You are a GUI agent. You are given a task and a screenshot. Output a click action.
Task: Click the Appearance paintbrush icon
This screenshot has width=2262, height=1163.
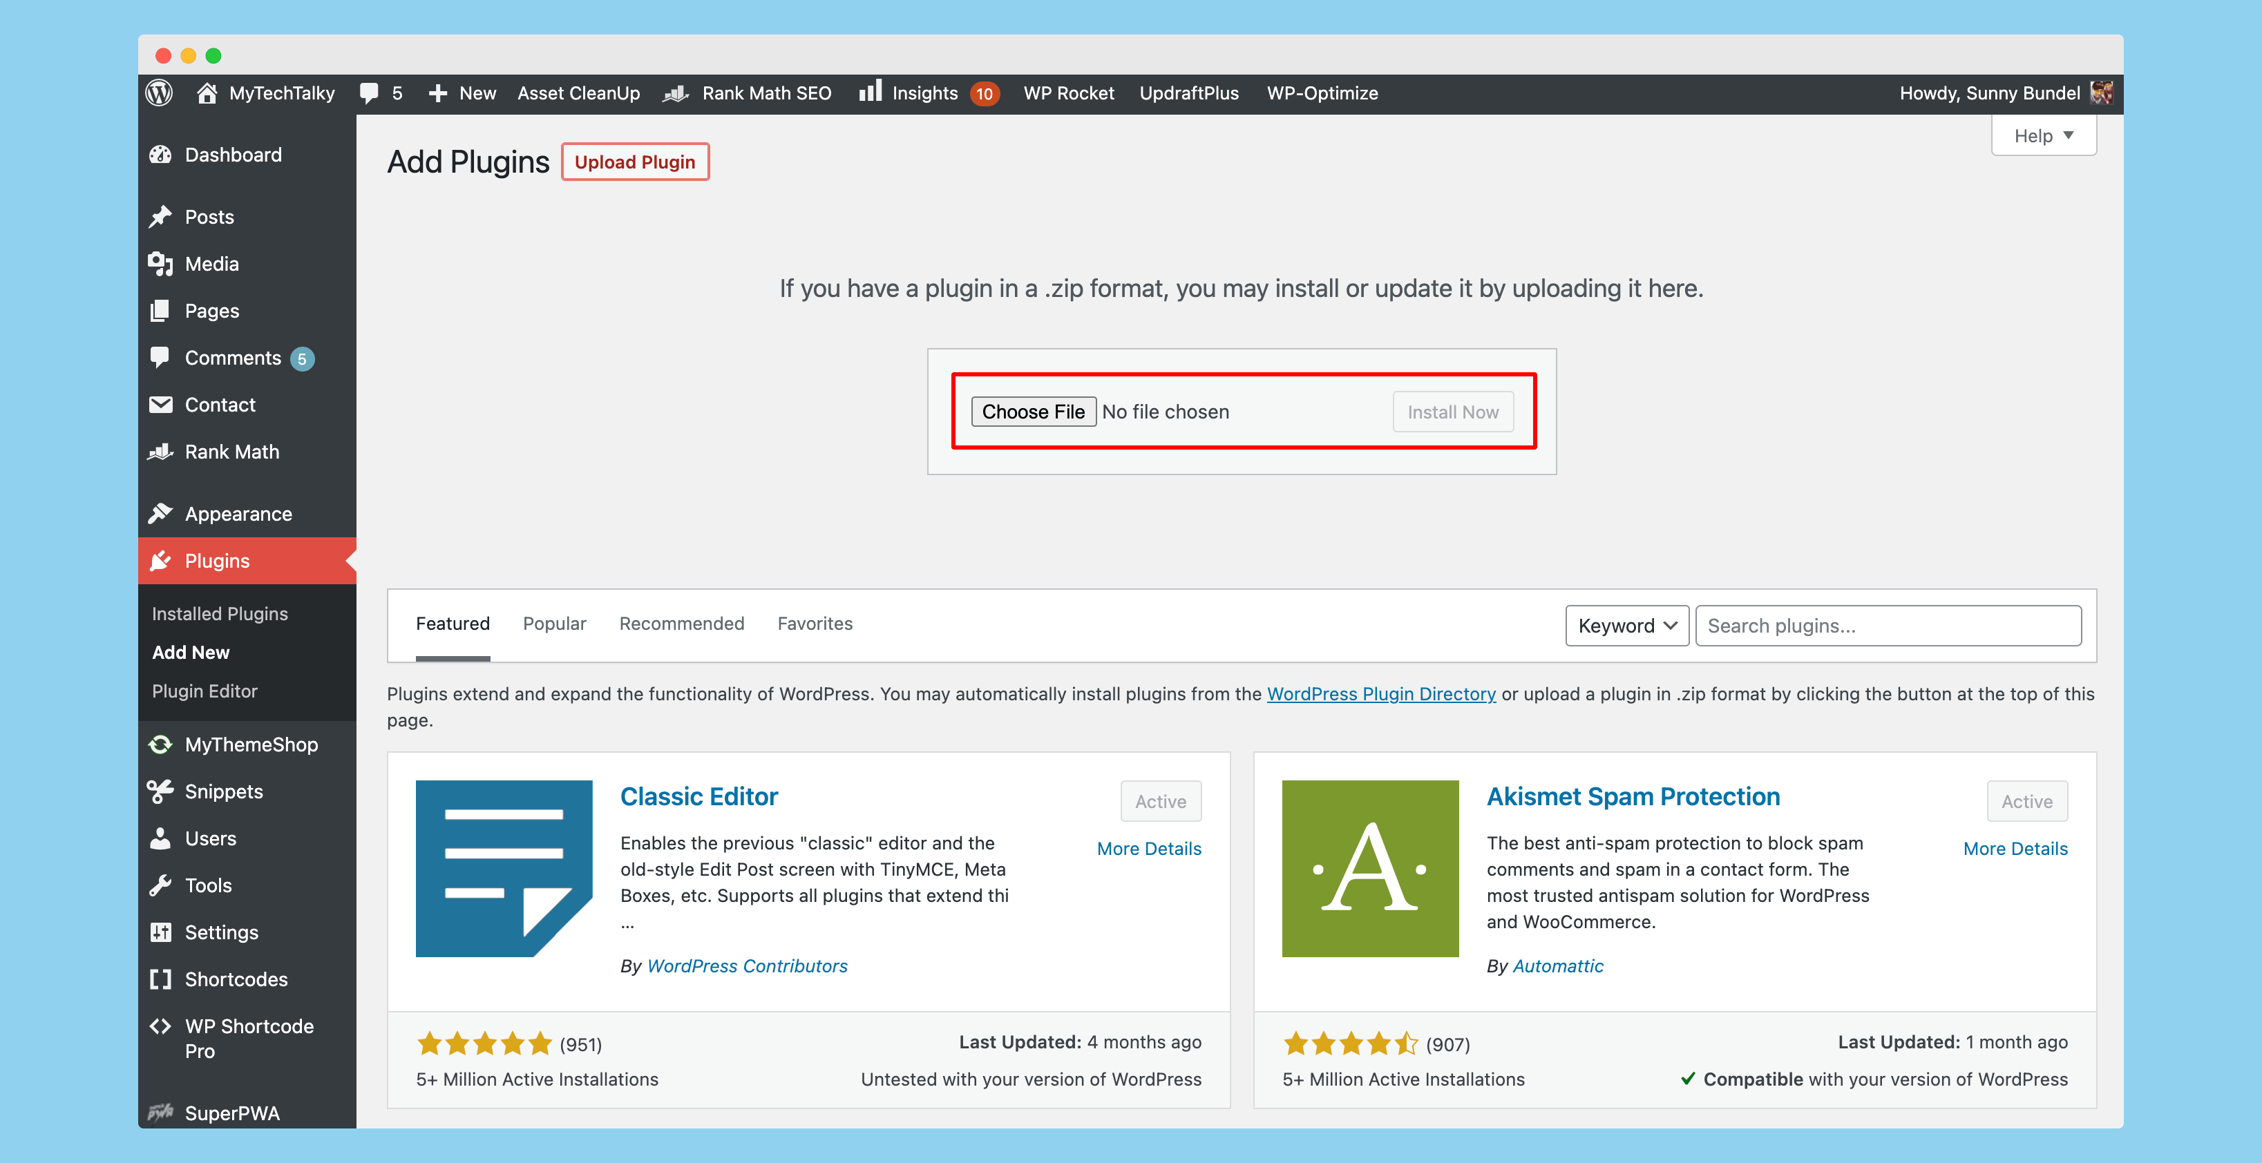pos(160,514)
